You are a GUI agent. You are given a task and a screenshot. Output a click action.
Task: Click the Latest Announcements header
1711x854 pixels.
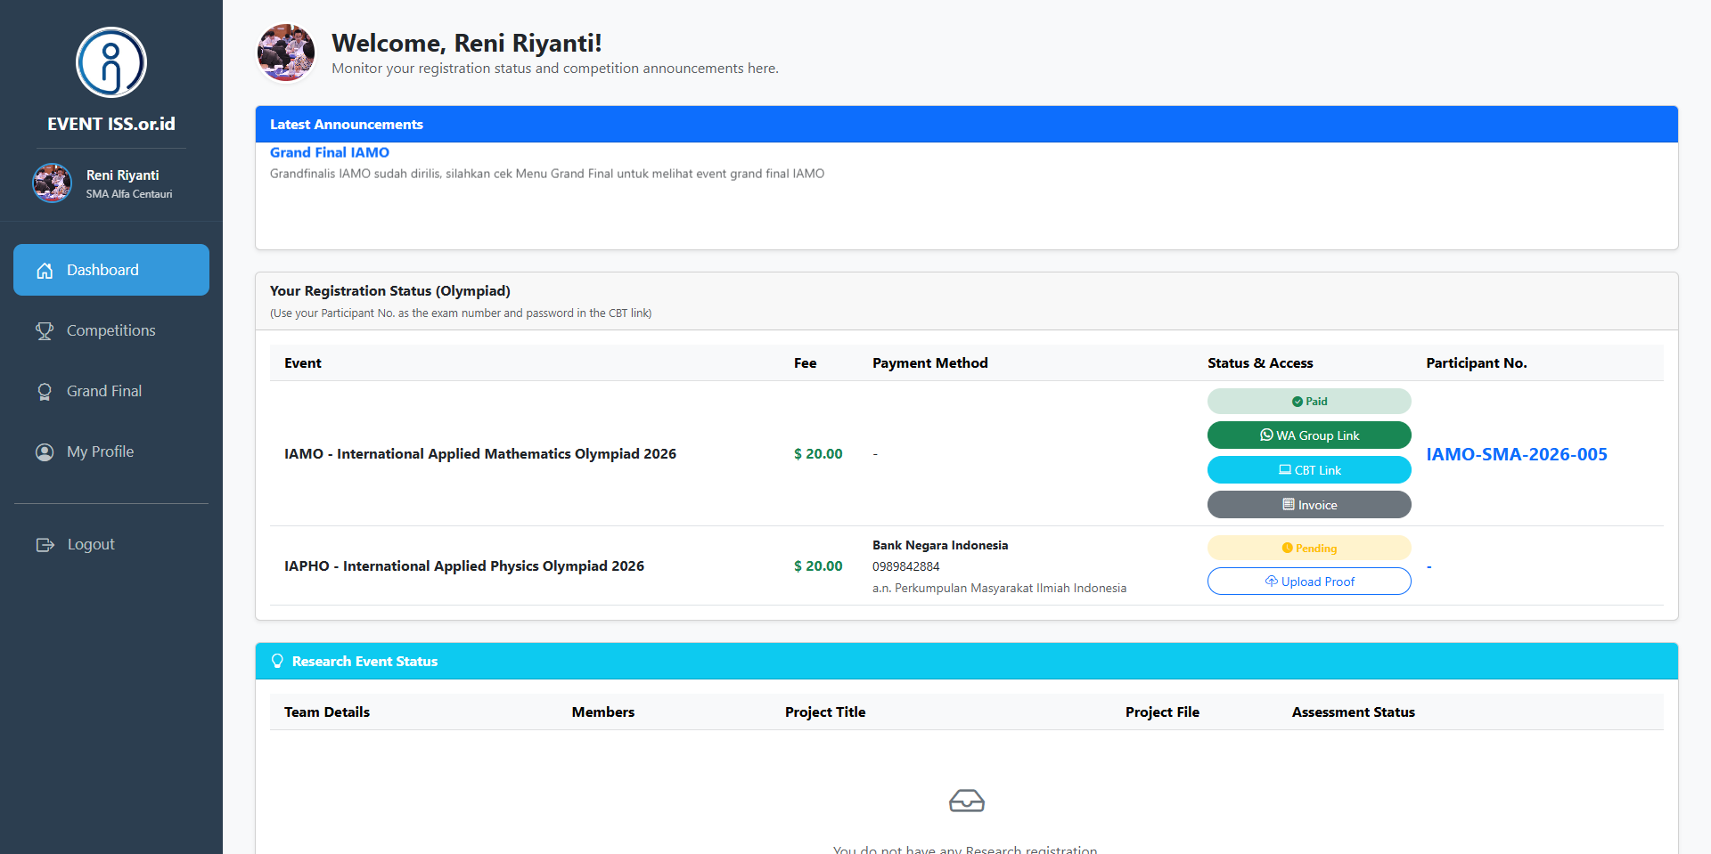[967, 125]
